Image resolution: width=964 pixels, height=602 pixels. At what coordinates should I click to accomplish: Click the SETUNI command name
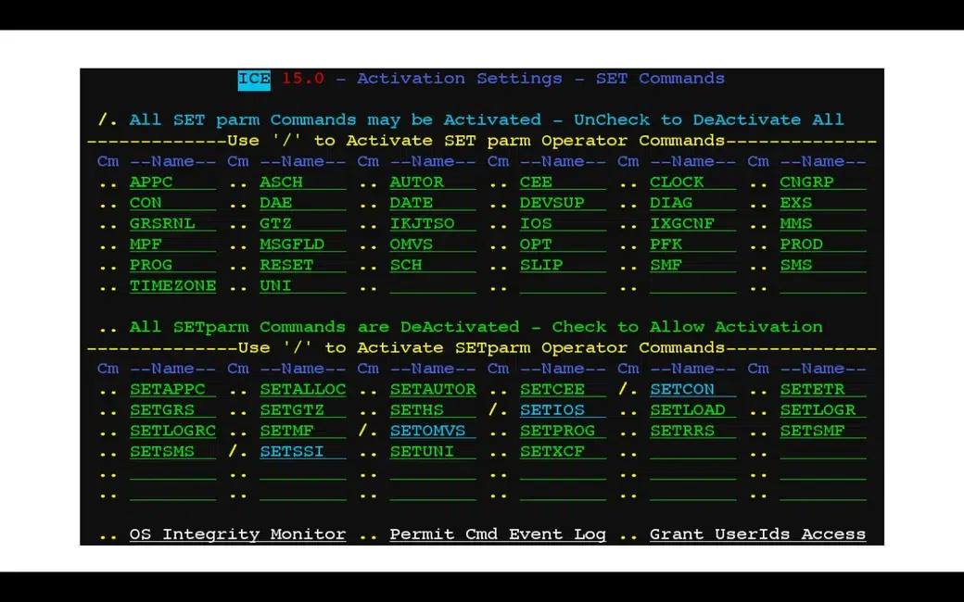422,452
